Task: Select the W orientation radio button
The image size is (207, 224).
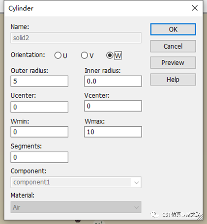Action: point(110,56)
